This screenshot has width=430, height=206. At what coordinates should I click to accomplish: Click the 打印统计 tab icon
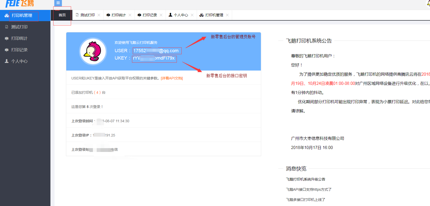pos(108,15)
